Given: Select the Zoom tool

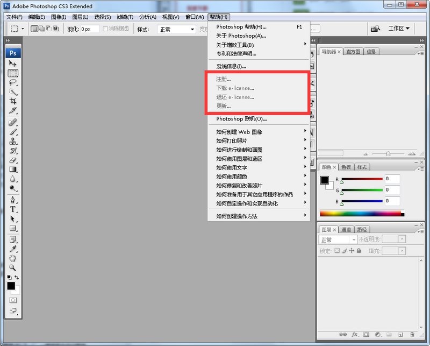Looking at the screenshot, I should [x=12, y=268].
